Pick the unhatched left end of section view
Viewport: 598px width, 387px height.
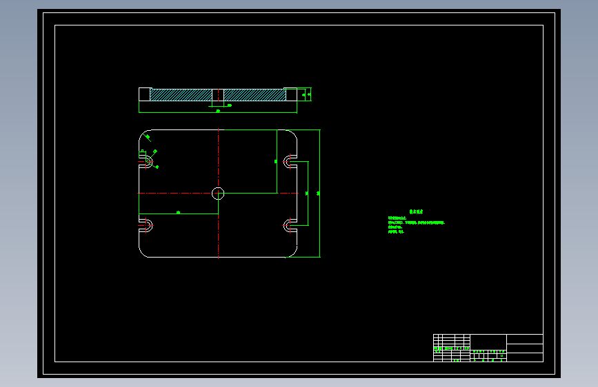point(145,94)
